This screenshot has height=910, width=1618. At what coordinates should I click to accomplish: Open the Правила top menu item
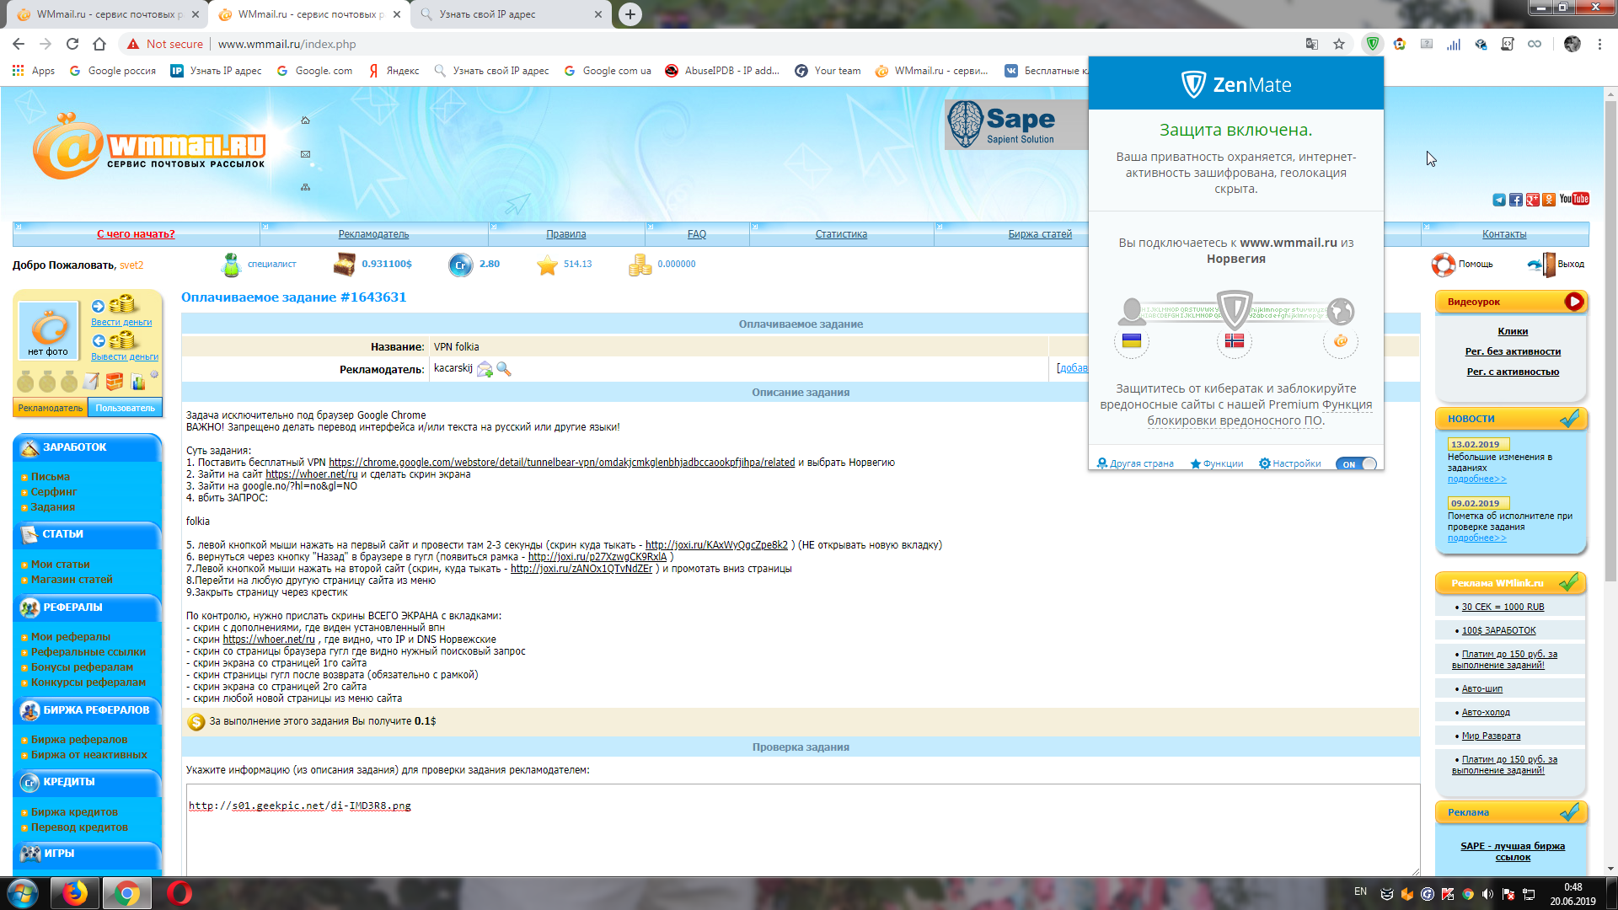click(566, 234)
